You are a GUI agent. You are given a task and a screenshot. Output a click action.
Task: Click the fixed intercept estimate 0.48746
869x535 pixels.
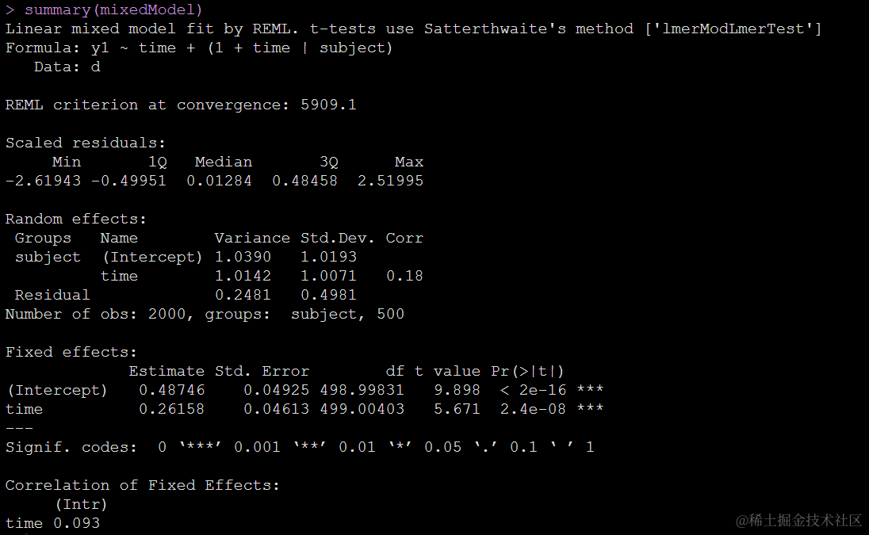(x=172, y=391)
